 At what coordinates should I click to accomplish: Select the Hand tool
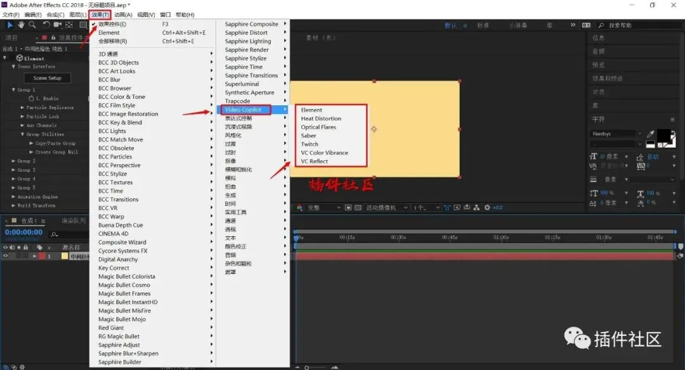(21, 25)
